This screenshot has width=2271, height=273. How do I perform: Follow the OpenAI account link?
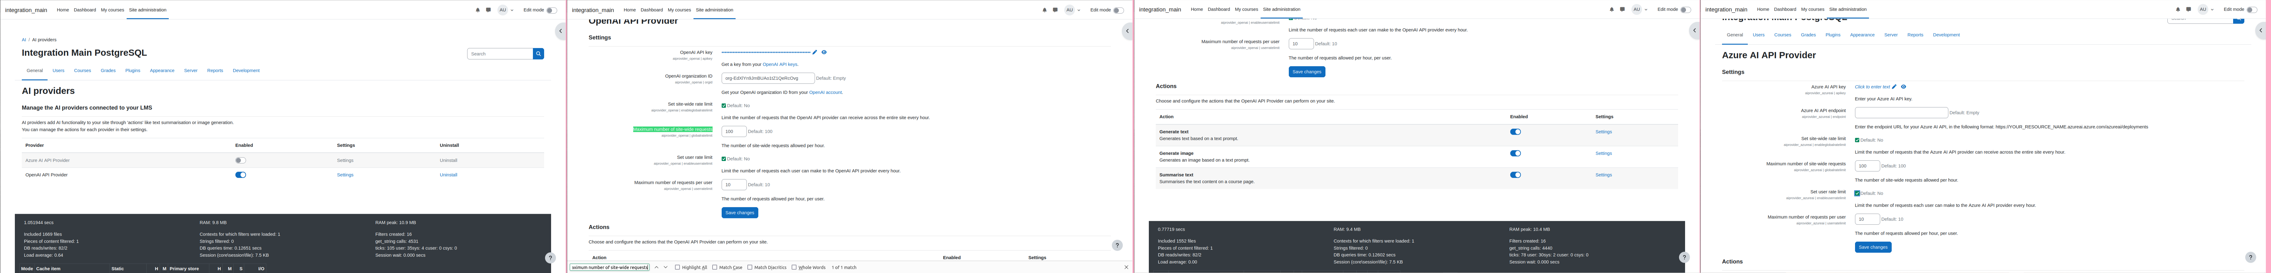(826, 92)
